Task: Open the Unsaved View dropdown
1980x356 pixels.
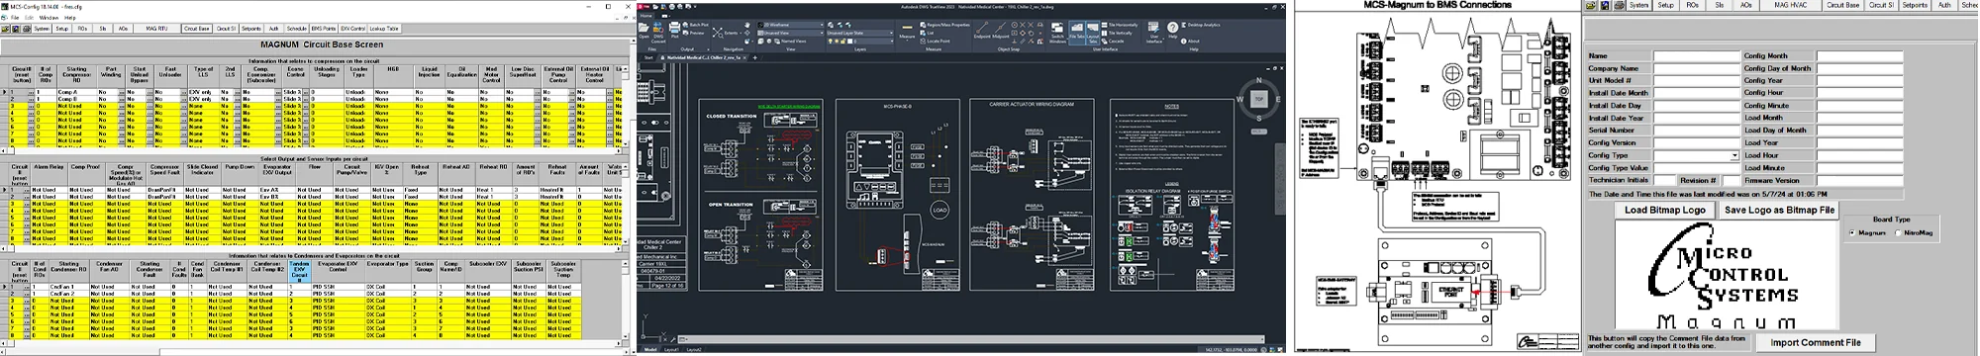Action: click(790, 33)
